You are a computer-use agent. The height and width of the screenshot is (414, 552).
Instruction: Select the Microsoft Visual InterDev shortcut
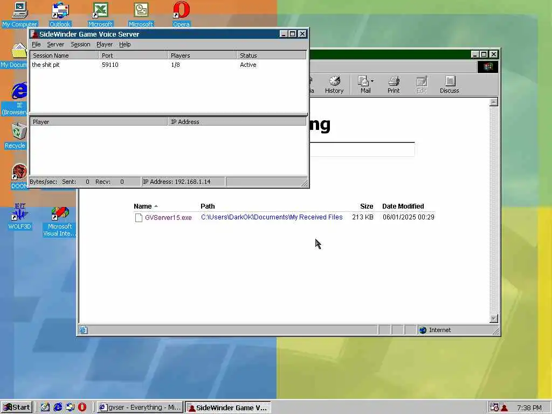[60, 221]
